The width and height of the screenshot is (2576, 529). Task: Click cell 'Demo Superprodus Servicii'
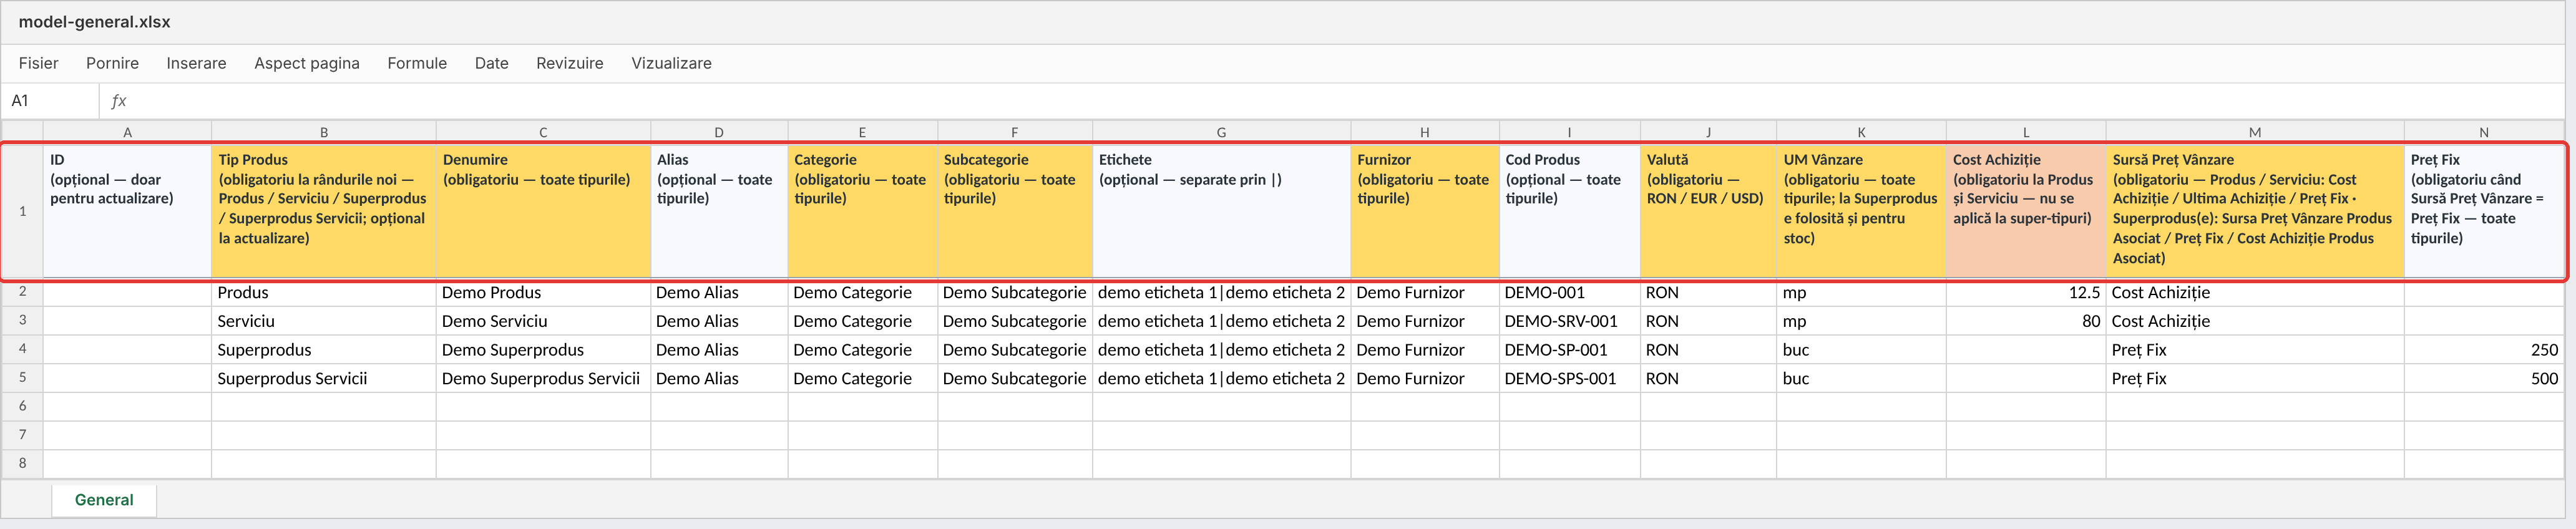pyautogui.click(x=543, y=378)
